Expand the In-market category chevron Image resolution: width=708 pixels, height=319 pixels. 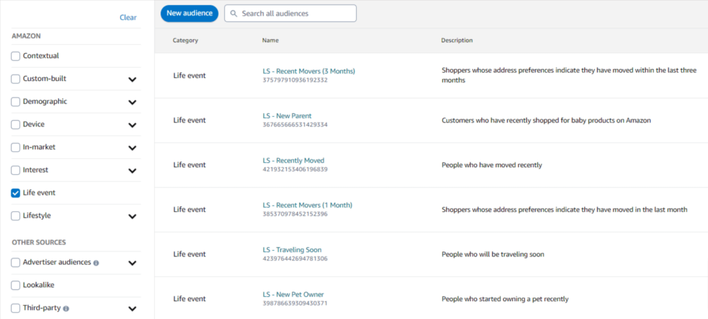point(132,148)
